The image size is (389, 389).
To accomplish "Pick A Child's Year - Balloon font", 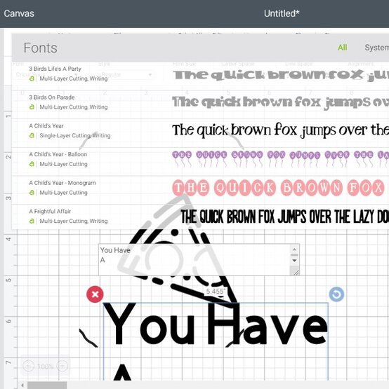I will (x=58, y=154).
